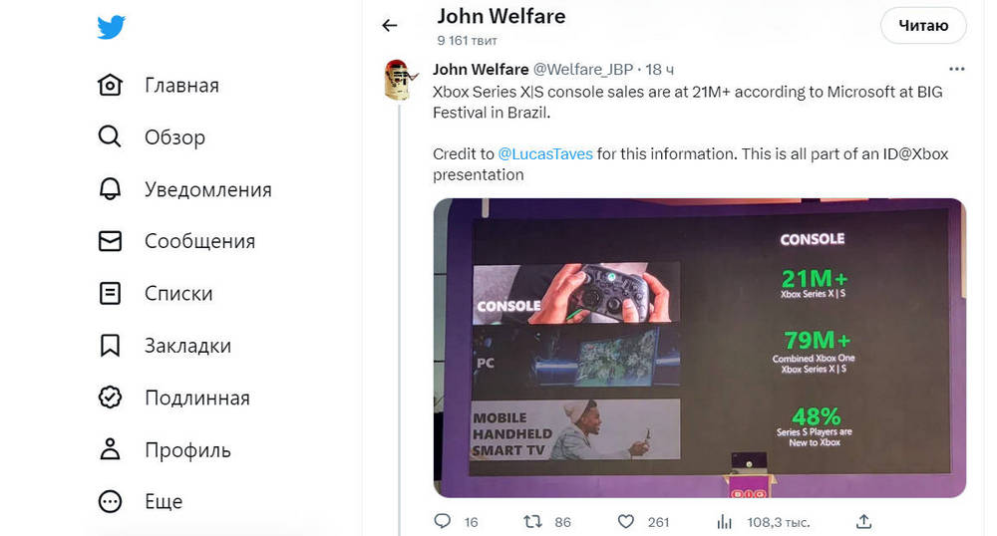Like the tweet with heart icon
The image size is (997, 536).
click(x=626, y=522)
